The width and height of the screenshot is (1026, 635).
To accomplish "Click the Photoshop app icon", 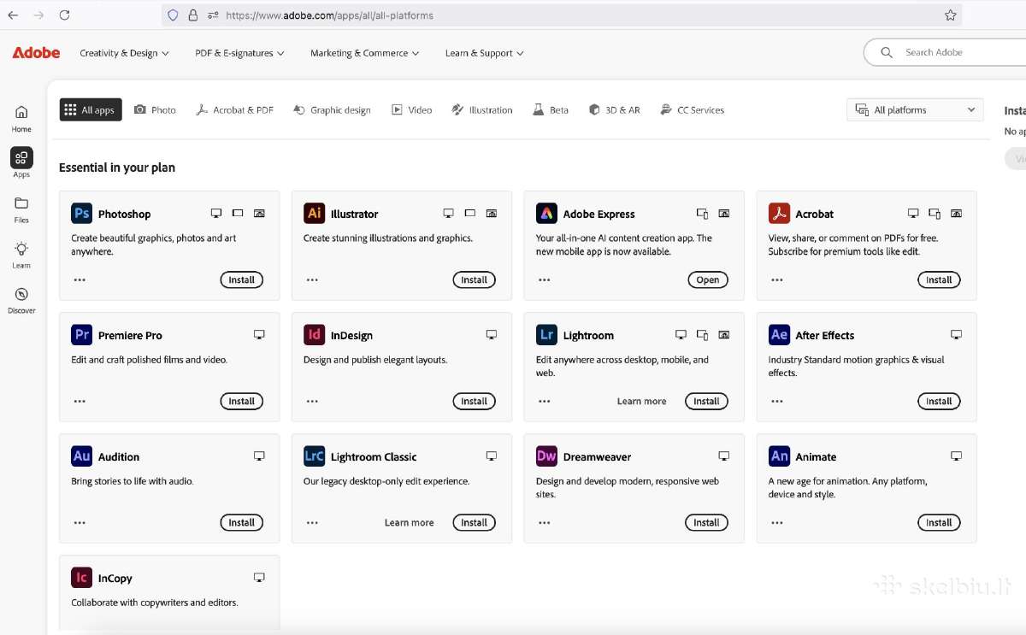I will (x=82, y=213).
